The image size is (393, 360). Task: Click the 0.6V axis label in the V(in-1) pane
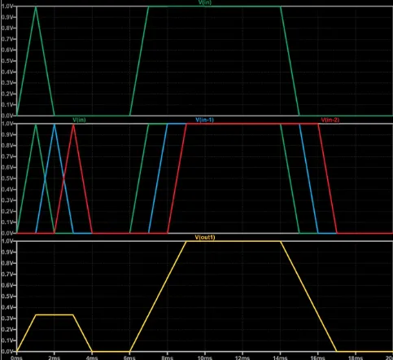point(7,168)
